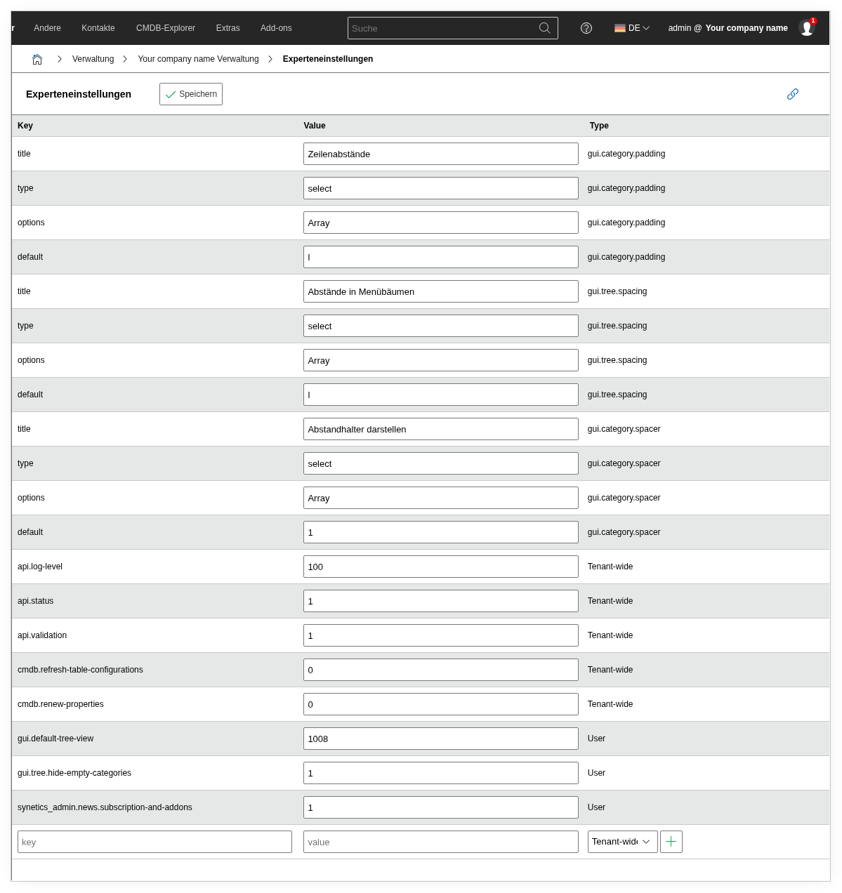Open the help question mark icon
This screenshot has height=893, width=842.
[586, 28]
